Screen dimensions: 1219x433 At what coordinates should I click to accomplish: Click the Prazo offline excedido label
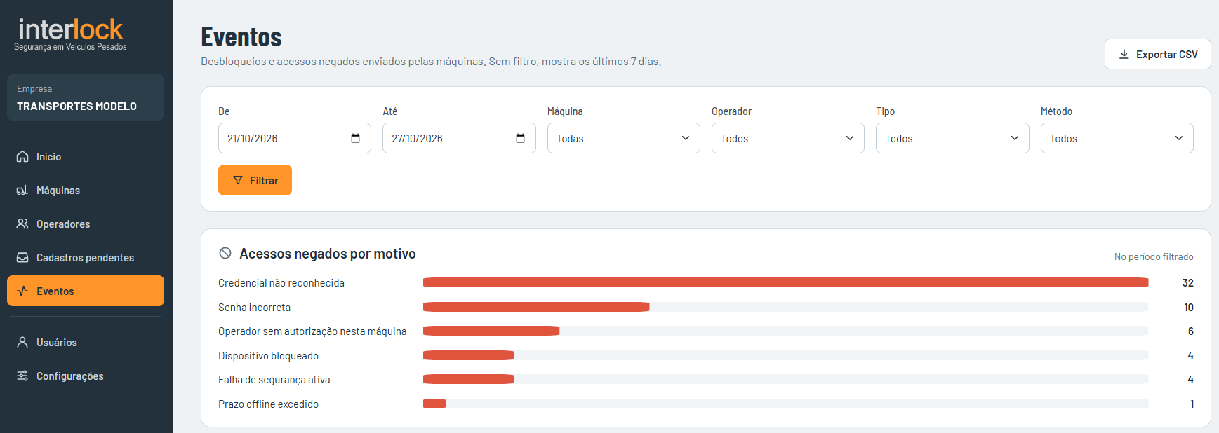point(268,404)
